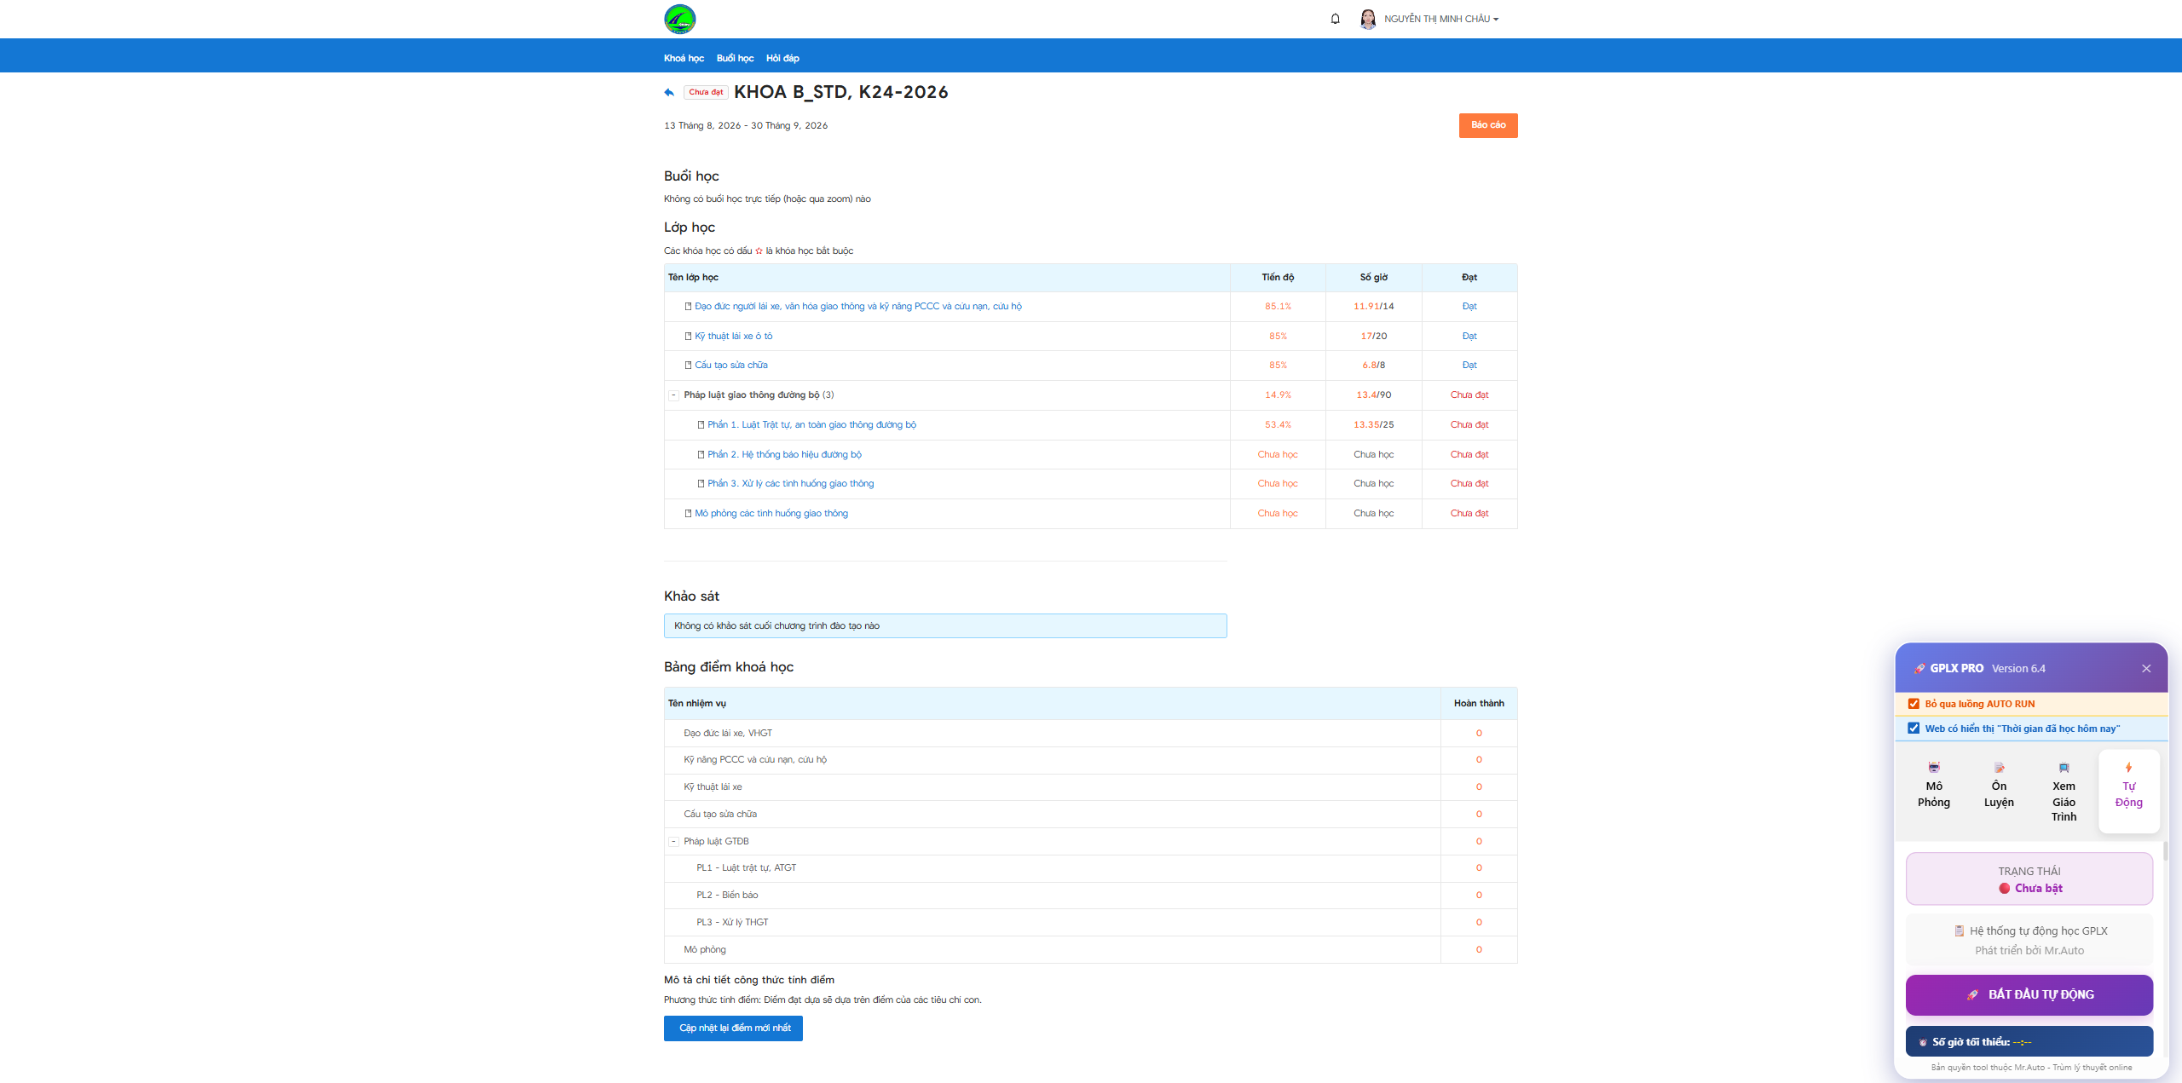Click the Kỹ năng PCCC và cứu nạn row
The width and height of the screenshot is (2182, 1083).
point(1090,760)
